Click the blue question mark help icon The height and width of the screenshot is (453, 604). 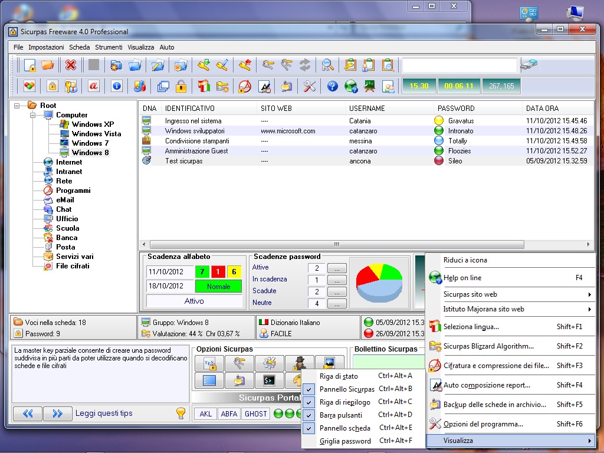(x=333, y=86)
